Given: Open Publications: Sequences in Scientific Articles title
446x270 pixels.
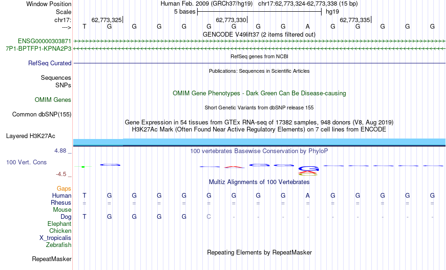Looking at the screenshot, I should coord(259,71).
